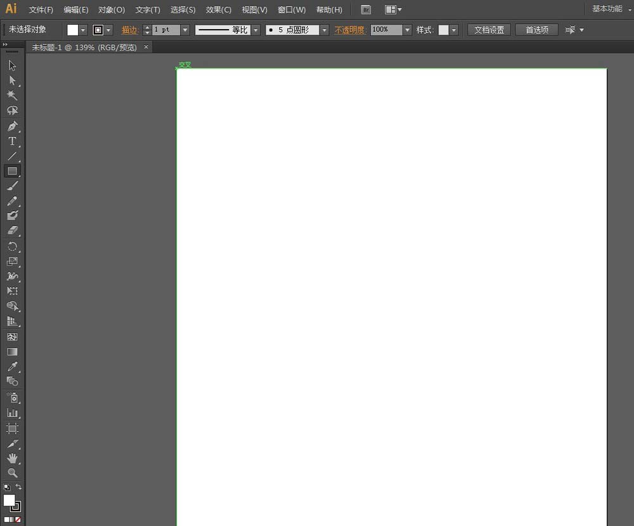Image resolution: width=634 pixels, height=526 pixels.
Task: Click the 文档设置 button
Action: 489,30
